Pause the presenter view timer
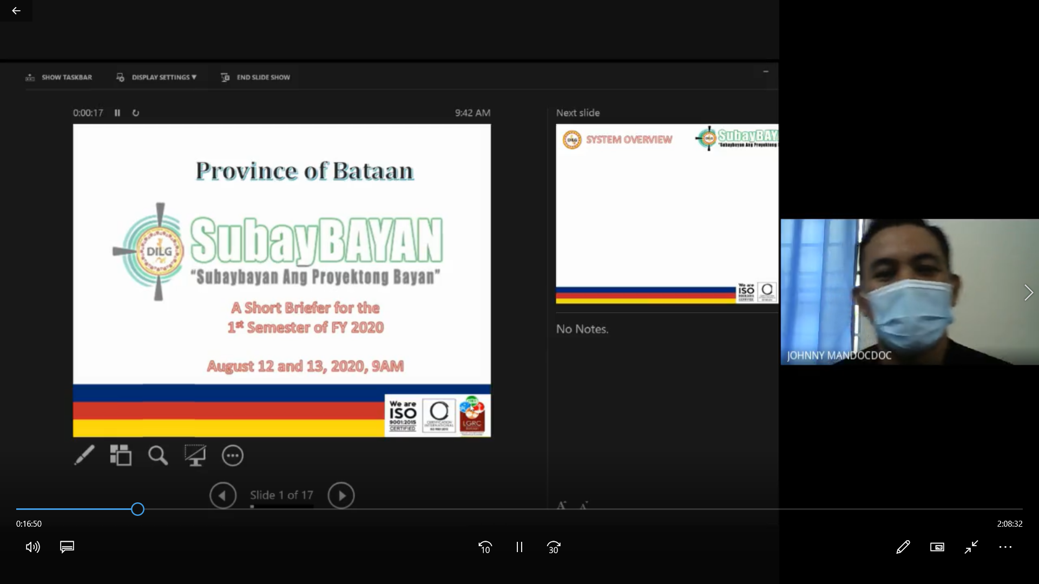Image resolution: width=1039 pixels, height=584 pixels. click(117, 112)
